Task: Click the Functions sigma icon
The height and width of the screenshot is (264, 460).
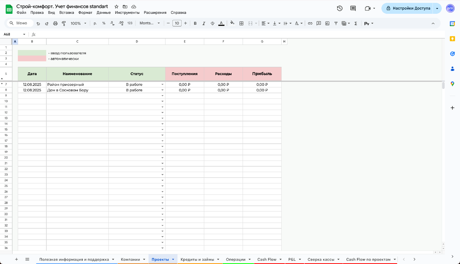Action: click(x=356, y=23)
